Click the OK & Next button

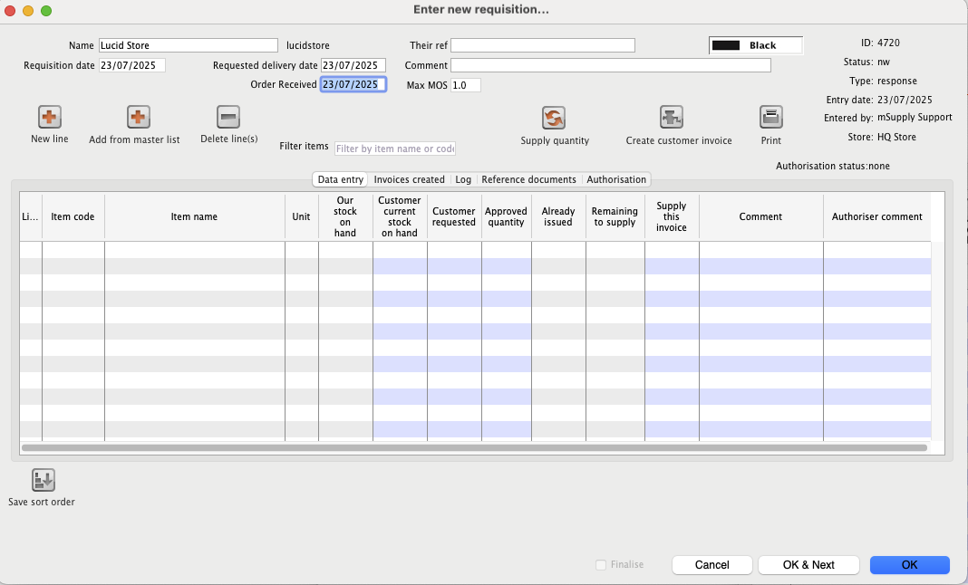coord(808,565)
